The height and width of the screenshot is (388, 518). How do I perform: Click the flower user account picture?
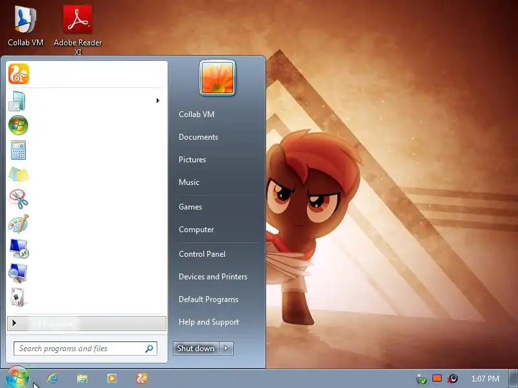click(x=218, y=78)
